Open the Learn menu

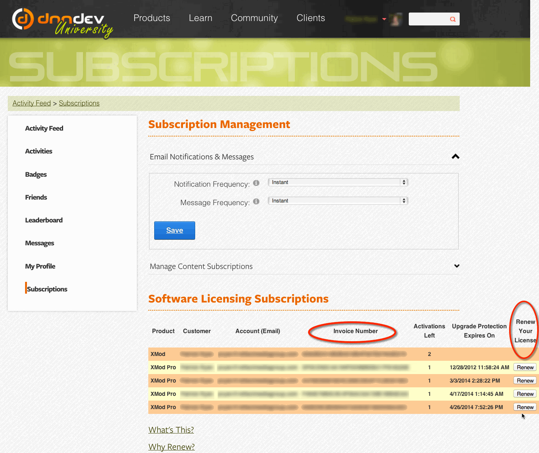(x=200, y=18)
